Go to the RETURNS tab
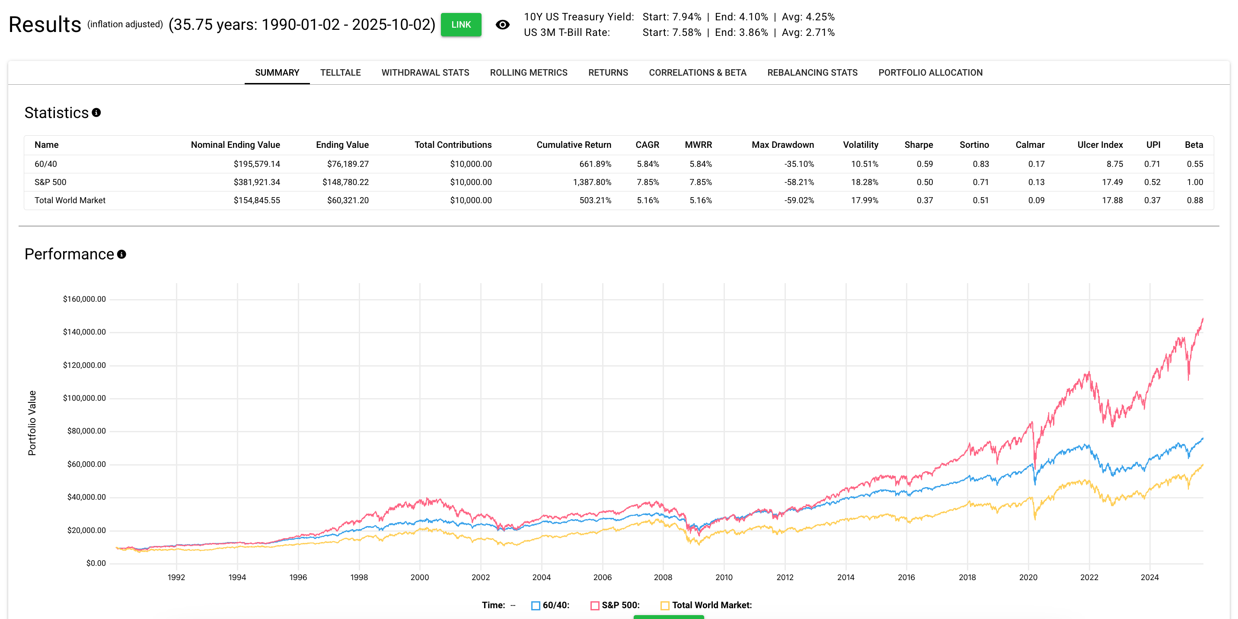The image size is (1238, 619). click(607, 73)
